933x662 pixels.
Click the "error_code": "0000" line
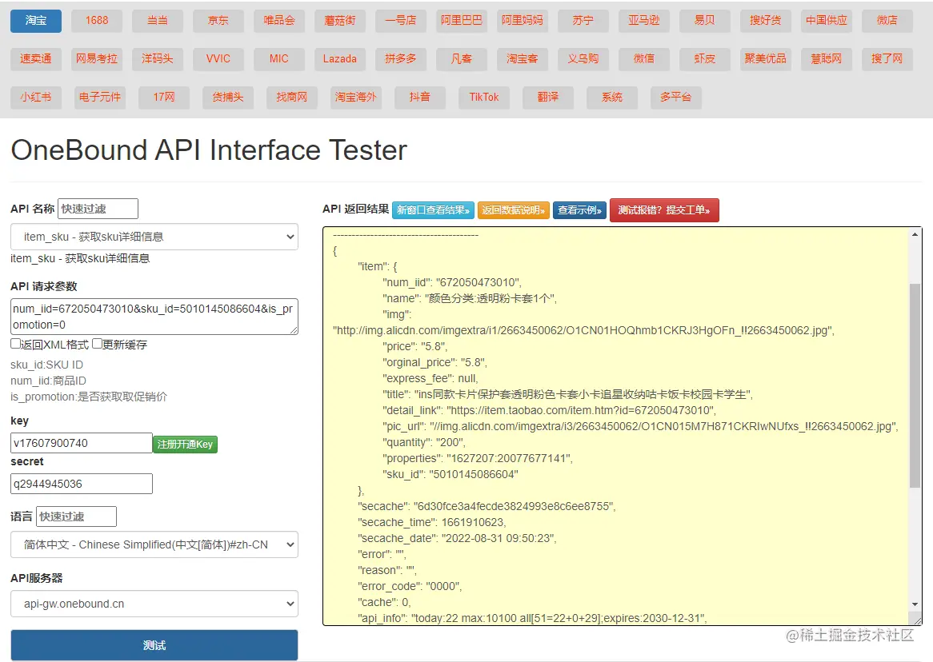tap(410, 587)
